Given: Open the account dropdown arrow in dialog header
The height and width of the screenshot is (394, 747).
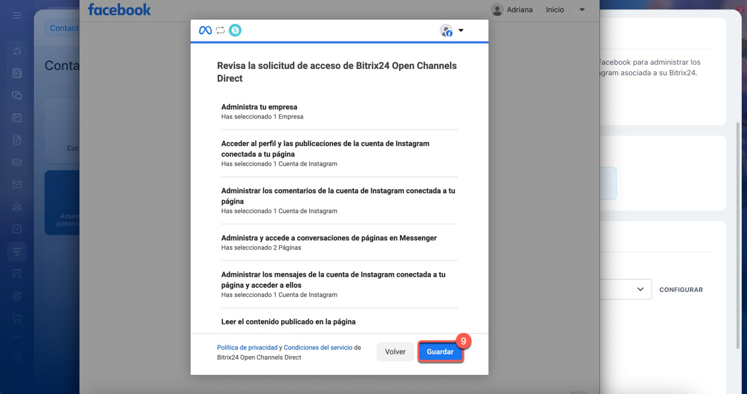Looking at the screenshot, I should click(461, 30).
